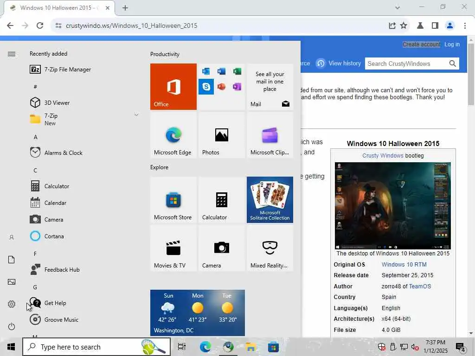Open Microsoft Solitaire Collection tile
Viewport: 475px width, 356px height.
tap(270, 200)
